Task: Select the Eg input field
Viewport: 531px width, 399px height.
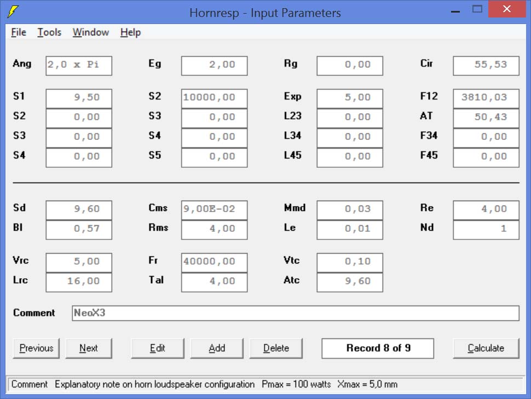Action: pos(215,66)
